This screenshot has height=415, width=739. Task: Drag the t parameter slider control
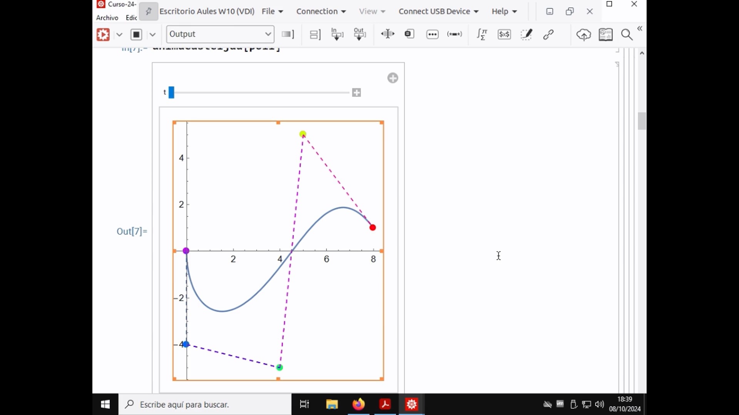click(172, 92)
